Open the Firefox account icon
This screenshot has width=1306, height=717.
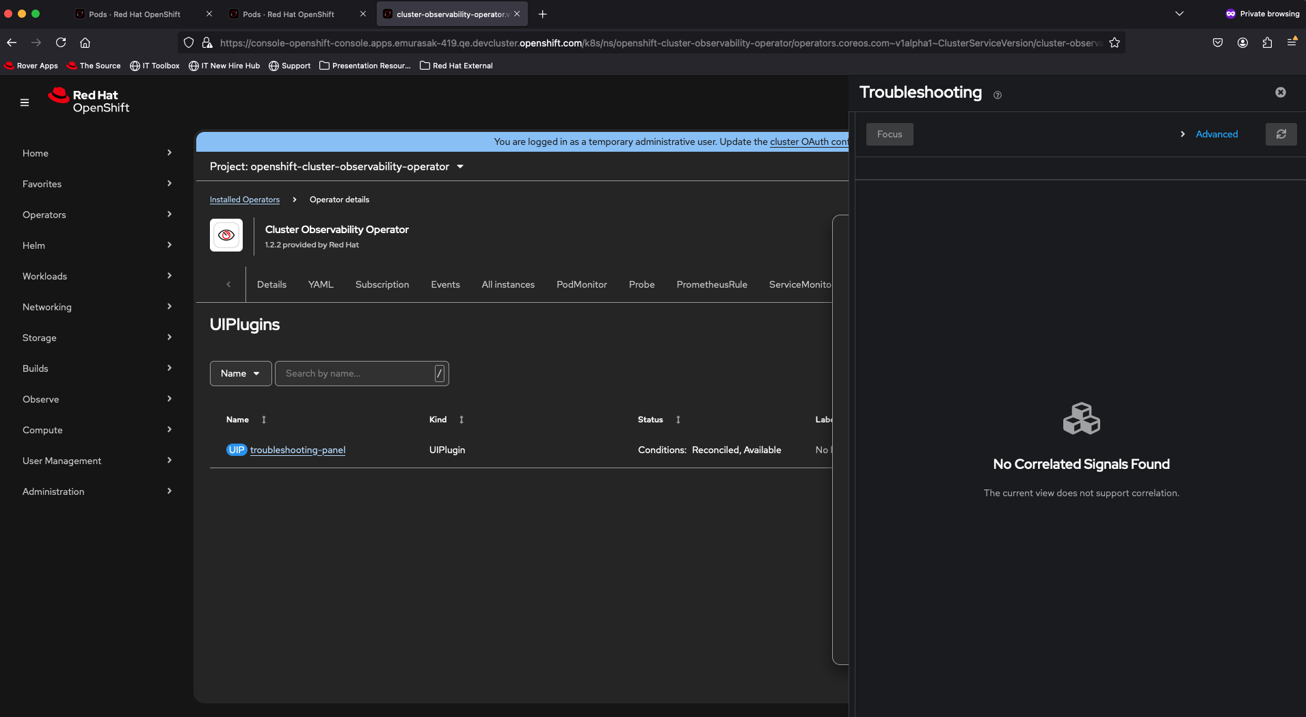1242,42
